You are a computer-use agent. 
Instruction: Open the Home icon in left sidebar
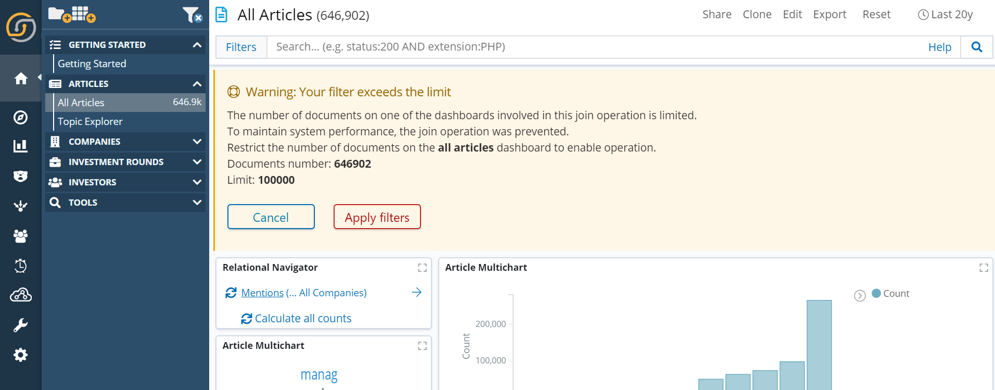(x=21, y=79)
